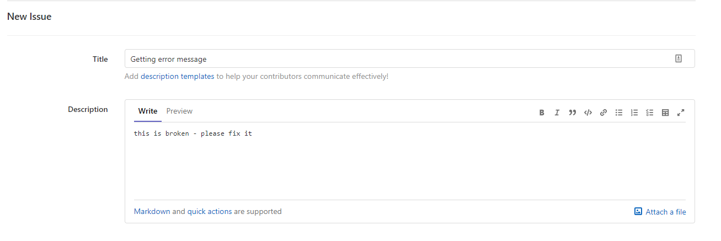Insert a table into the description
This screenshot has width=721, height=241.
[x=665, y=113]
